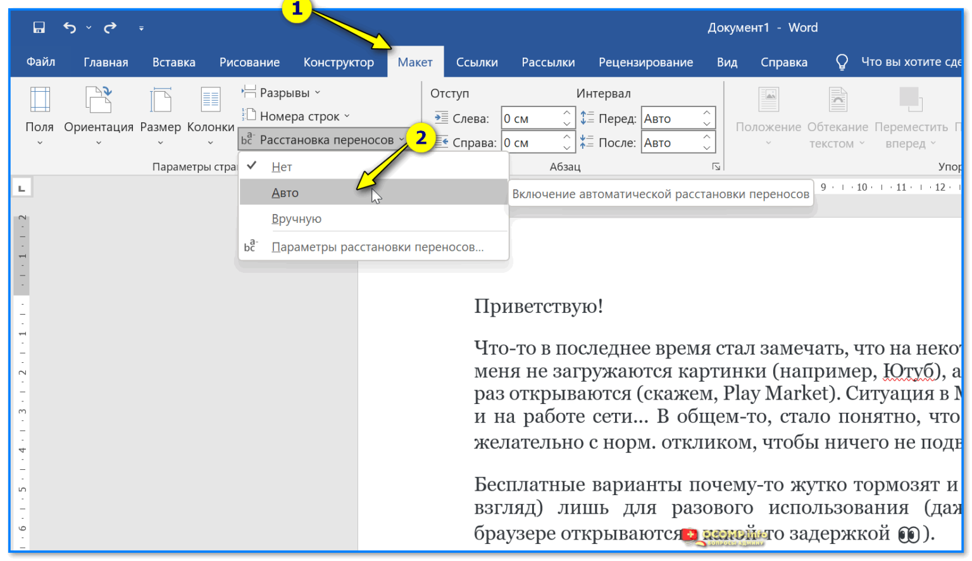Open the Колонки columns button
This screenshot has height=561, width=972.
coord(211,117)
